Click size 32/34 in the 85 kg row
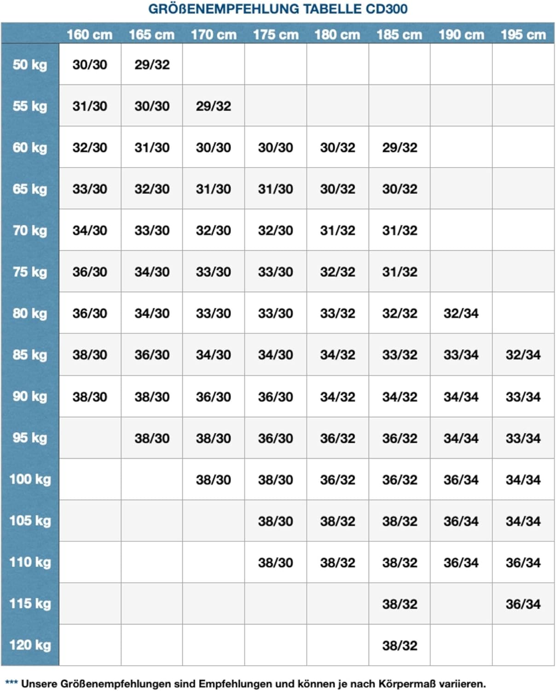Viewport: 556px width, 691px height. coord(523,355)
